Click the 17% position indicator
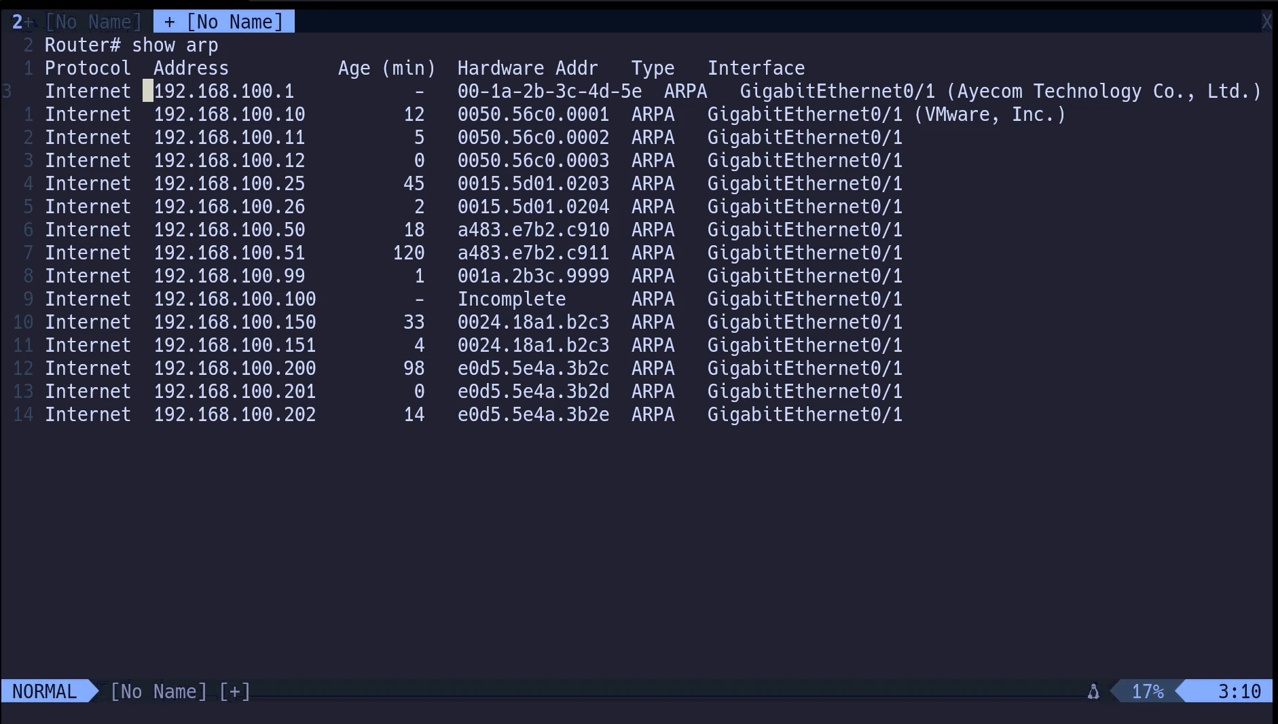 pyautogui.click(x=1148, y=691)
